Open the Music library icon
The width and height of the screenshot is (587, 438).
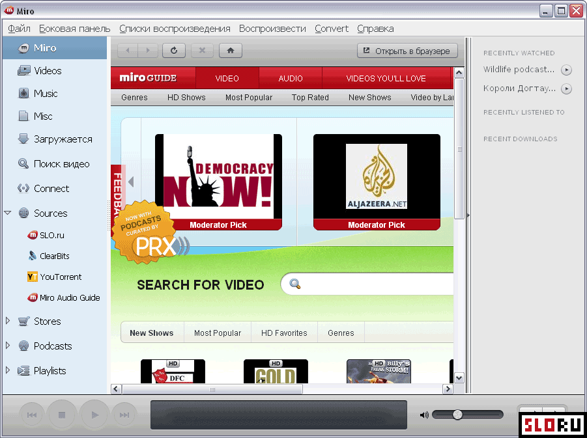(x=23, y=93)
